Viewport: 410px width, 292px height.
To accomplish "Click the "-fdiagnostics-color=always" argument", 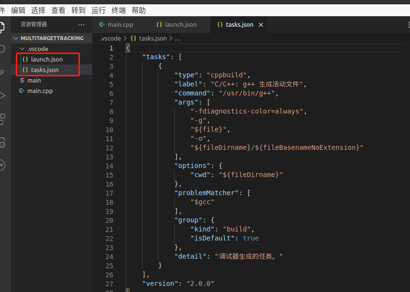I will (247, 111).
